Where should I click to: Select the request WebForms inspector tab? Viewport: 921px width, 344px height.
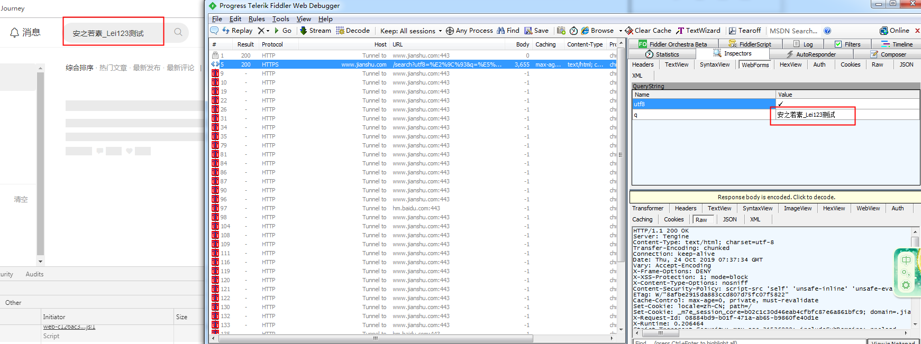point(755,65)
